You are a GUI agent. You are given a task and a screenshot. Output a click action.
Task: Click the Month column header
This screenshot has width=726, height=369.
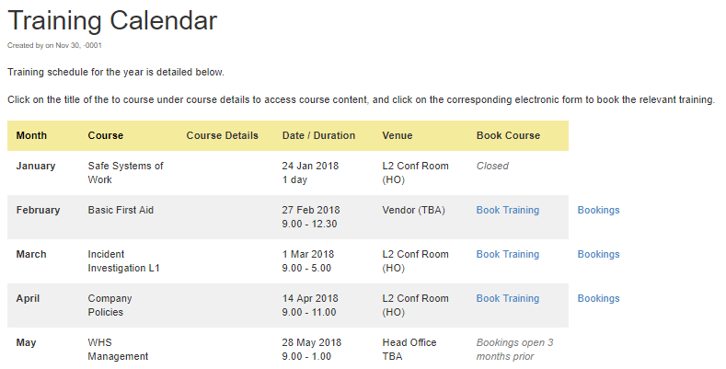click(x=31, y=135)
